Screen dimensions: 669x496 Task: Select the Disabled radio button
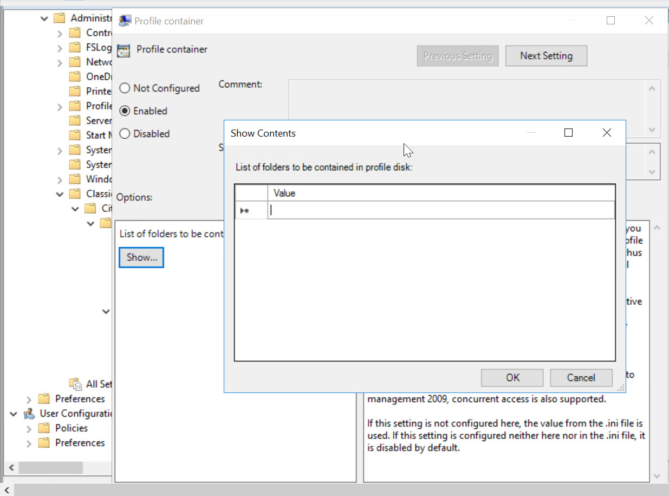point(125,133)
